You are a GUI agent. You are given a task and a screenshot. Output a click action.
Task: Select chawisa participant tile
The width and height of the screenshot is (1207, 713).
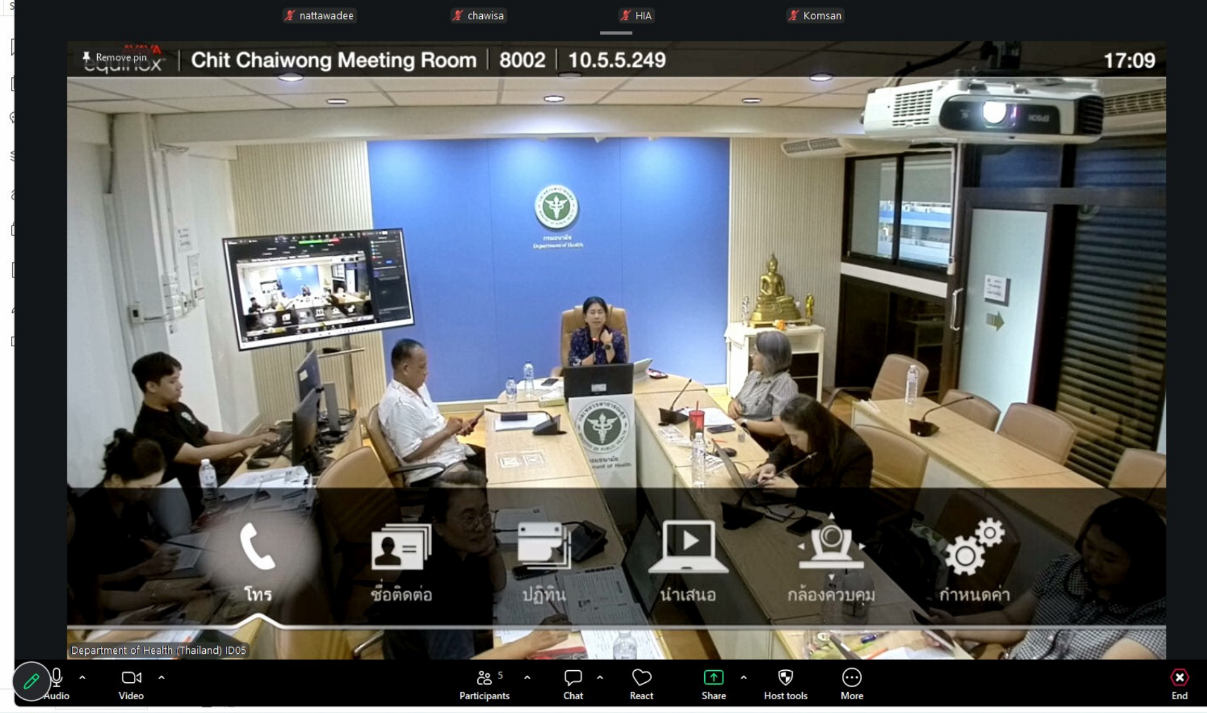point(479,16)
